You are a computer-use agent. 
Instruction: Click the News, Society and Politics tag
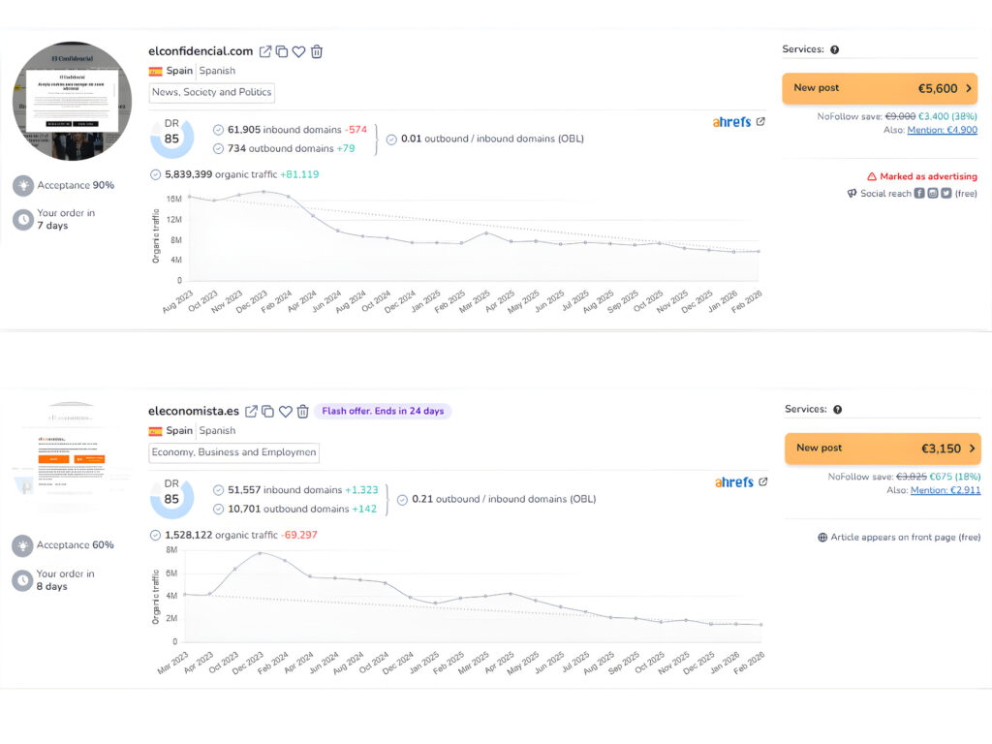pos(212,93)
